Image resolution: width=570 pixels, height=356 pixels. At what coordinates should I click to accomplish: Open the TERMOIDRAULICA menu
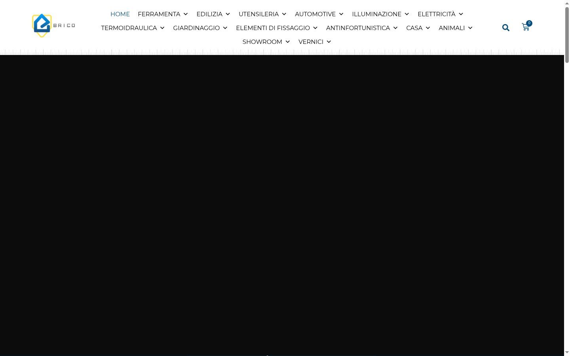(129, 28)
